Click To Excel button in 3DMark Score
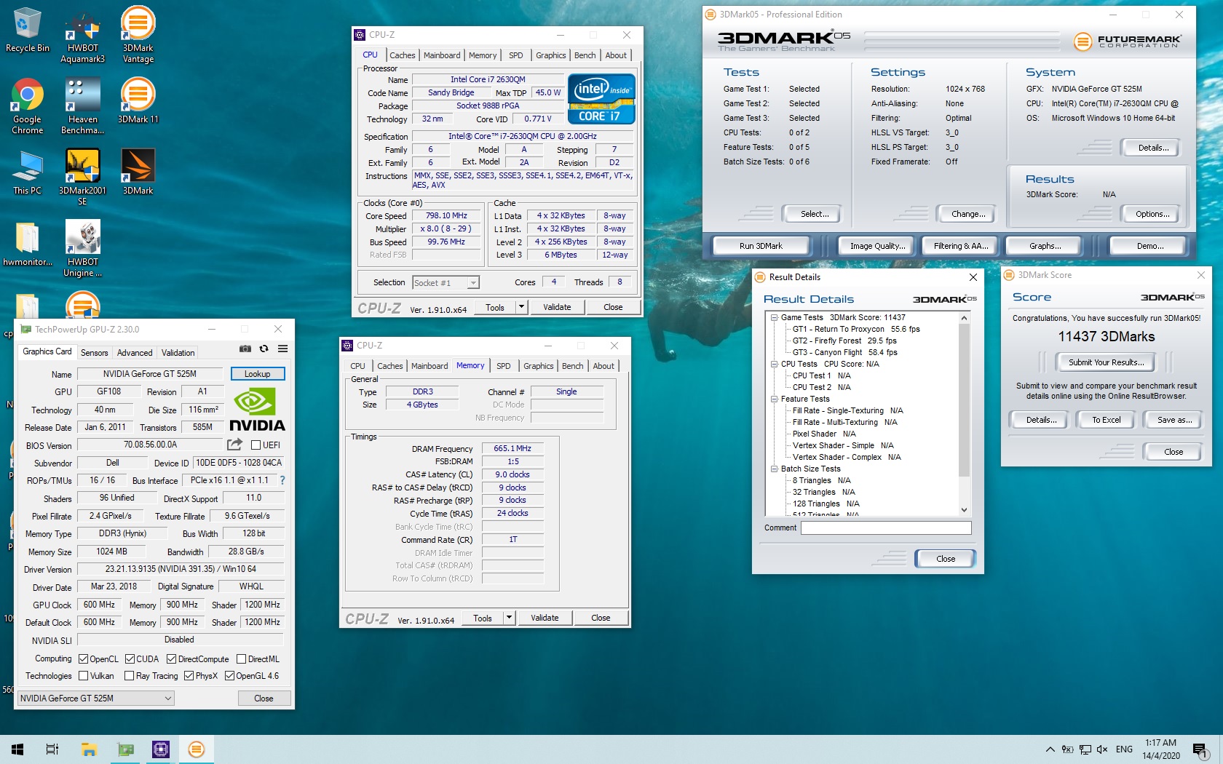Viewport: 1223px width, 764px height. click(1106, 420)
